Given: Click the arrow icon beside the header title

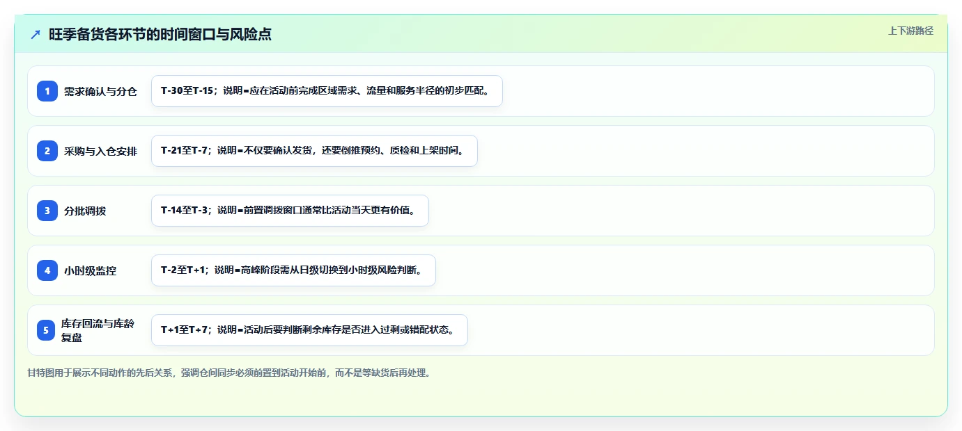Looking at the screenshot, I should [36, 34].
